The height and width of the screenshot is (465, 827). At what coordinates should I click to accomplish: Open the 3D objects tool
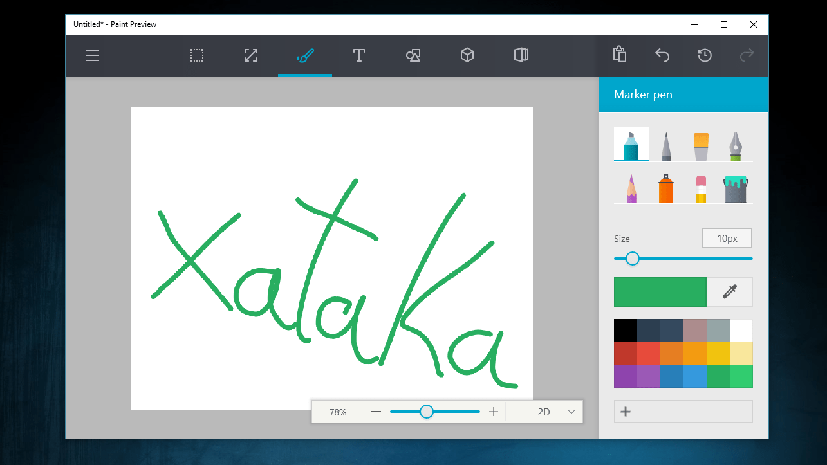point(467,55)
